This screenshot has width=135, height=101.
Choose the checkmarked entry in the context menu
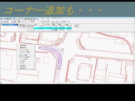pos(26,66)
